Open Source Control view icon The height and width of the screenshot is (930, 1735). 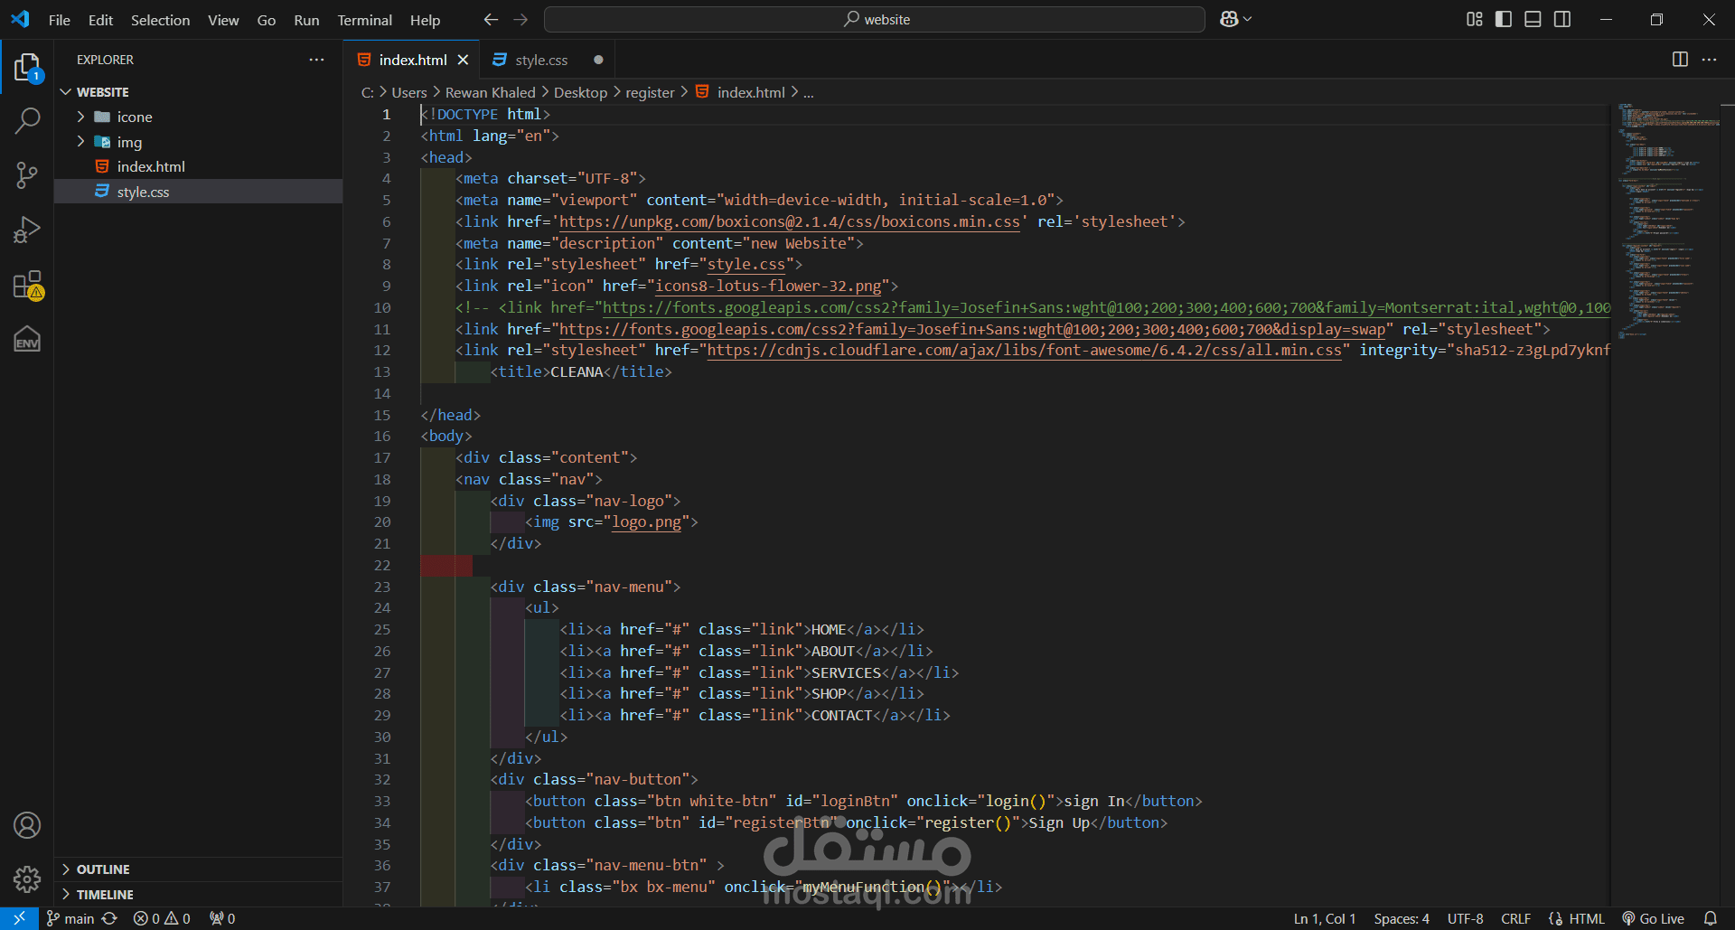click(27, 175)
